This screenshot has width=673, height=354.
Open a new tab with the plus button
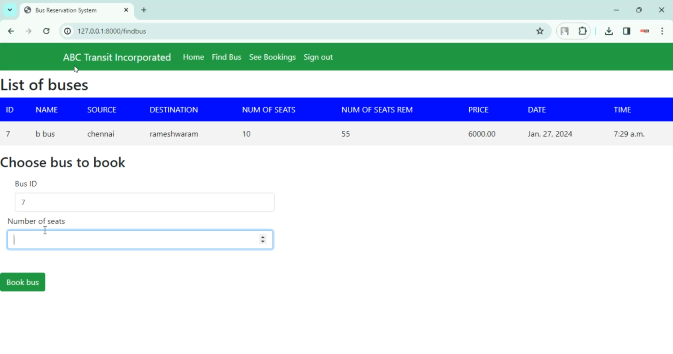[144, 10]
